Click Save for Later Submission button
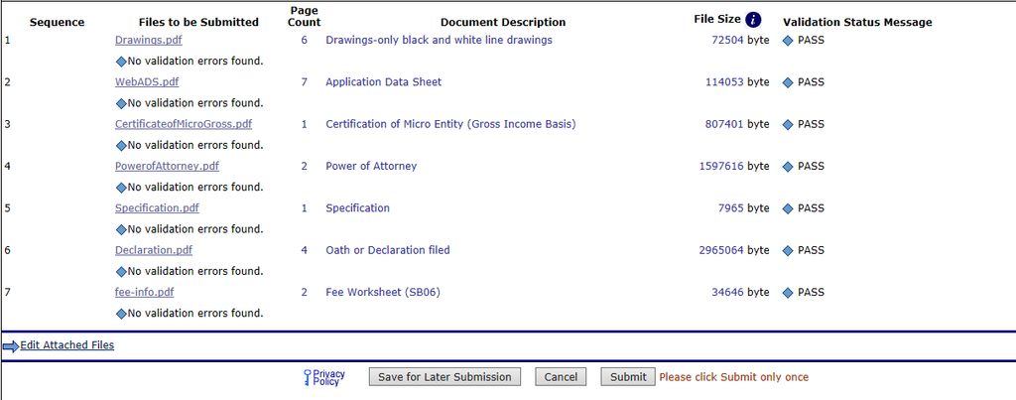Viewport: 1016px width, 400px height. coord(444,376)
